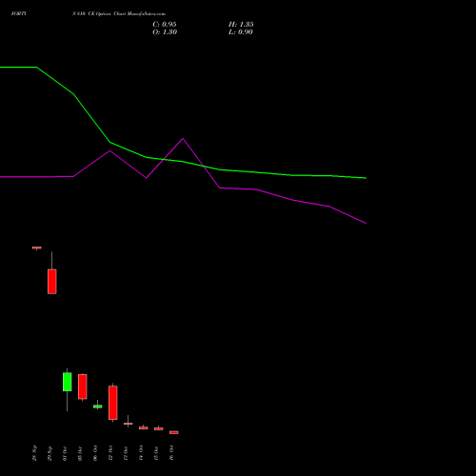Click the green 01 Oct candlestick

[68, 382]
